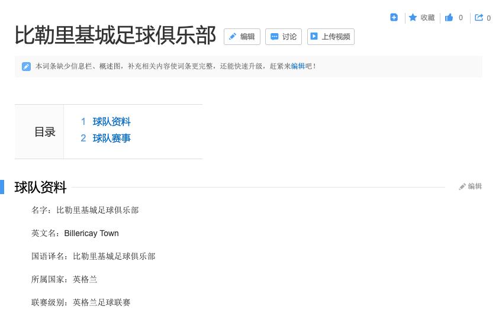Click the 编辑 link for 球队资料 section
Screen dimensions: 499x316
(x=471, y=186)
